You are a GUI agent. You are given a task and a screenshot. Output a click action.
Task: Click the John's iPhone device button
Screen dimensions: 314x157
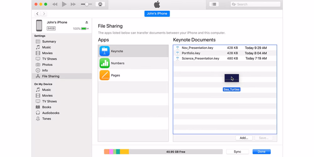(157, 14)
